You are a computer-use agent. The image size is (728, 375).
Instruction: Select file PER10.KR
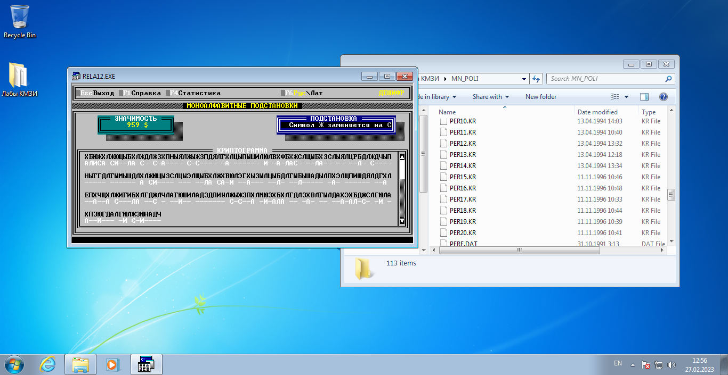tap(463, 121)
